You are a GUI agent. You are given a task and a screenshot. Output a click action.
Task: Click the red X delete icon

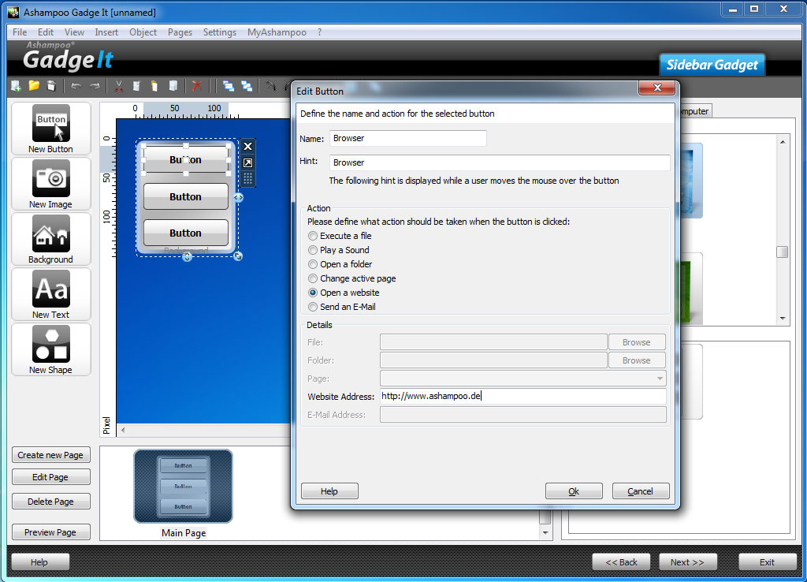[196, 86]
